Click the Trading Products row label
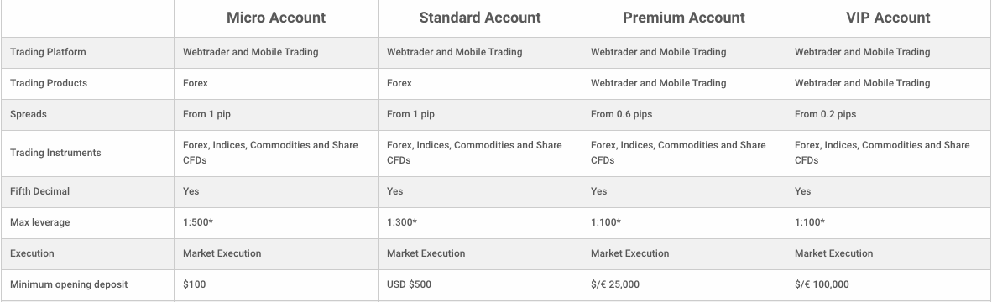Screen dimensions: 992x302 point(49,83)
